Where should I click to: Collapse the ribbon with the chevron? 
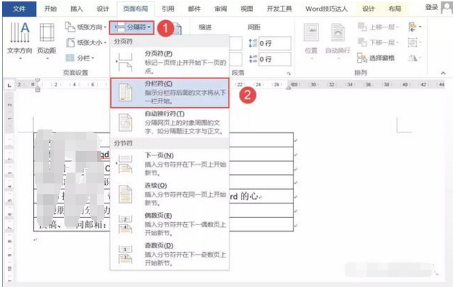[x=443, y=73]
